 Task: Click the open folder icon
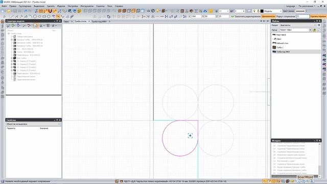(x=9, y=11)
